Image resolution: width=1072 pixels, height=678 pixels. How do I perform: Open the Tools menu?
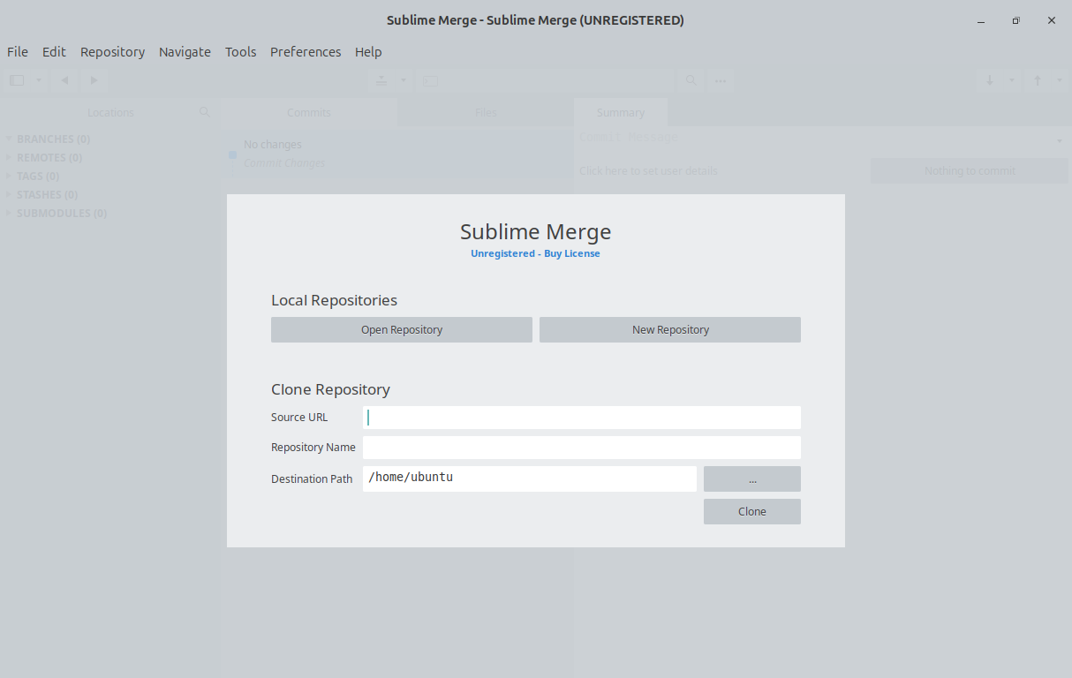point(240,51)
